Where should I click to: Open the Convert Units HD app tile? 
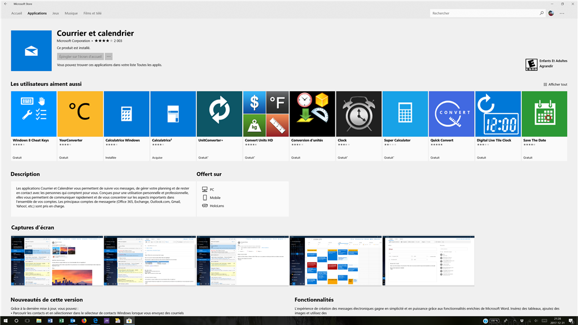coord(266,126)
